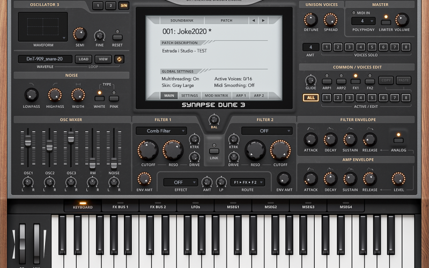Screen dimensions: 429x268
Task: Click the previous patch arrow
Action: pyautogui.click(x=253, y=20)
